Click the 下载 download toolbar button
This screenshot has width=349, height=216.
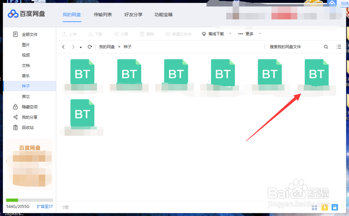[95, 34]
